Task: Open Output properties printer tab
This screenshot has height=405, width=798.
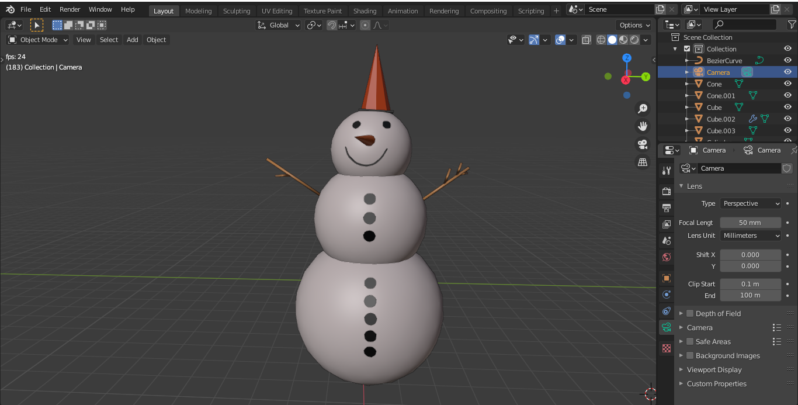Action: [666, 207]
